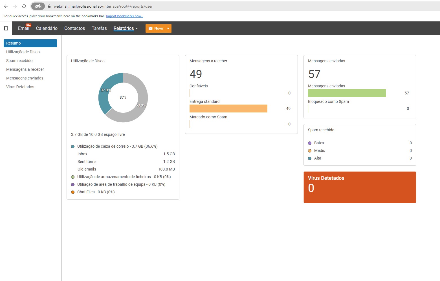Open the Spam recebido report in the sidebar
The width and height of the screenshot is (440, 281).
point(19,61)
